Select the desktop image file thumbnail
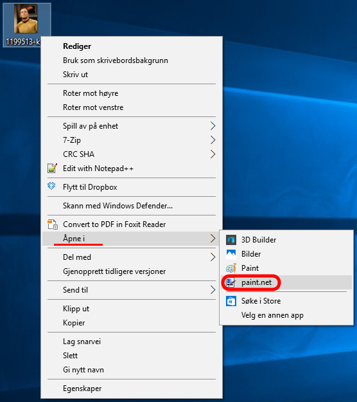 pos(26,19)
